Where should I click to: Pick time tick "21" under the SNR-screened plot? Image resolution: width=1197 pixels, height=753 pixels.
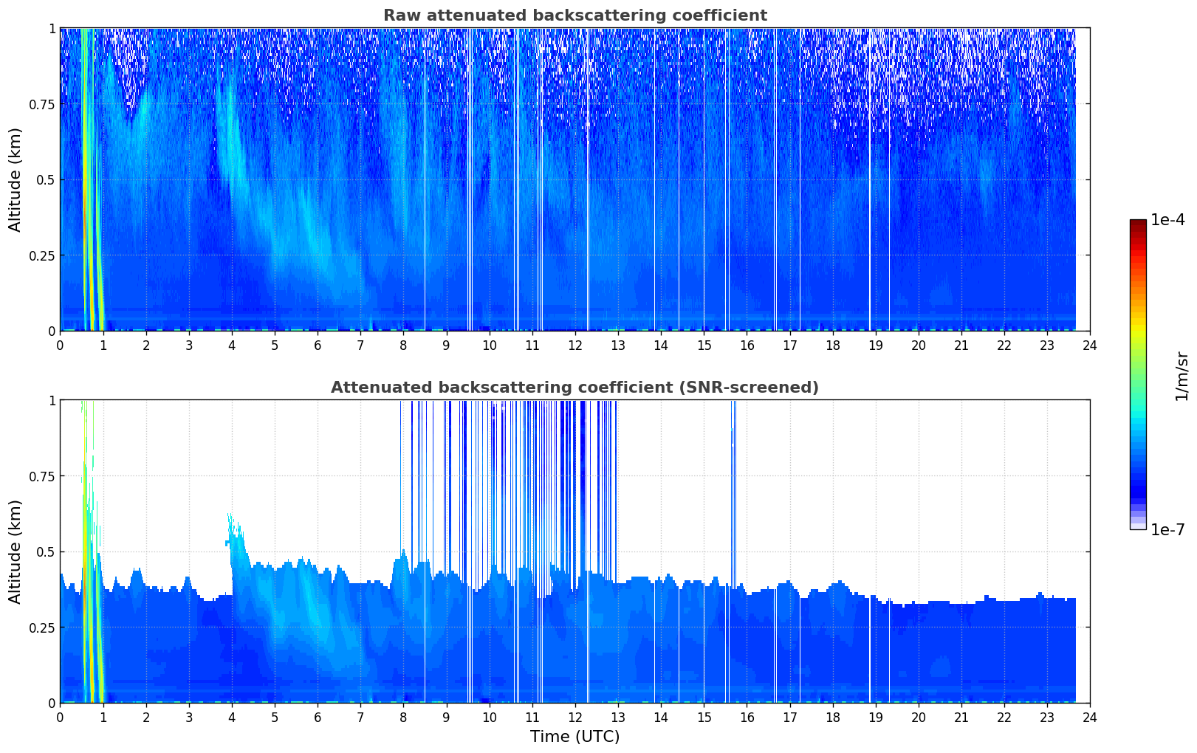click(961, 717)
